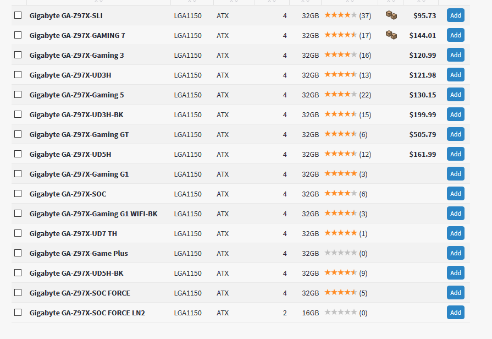The image size is (492, 339).
Task: Add the GA-Z97X-Gaming 3 board
Action: pos(456,54)
